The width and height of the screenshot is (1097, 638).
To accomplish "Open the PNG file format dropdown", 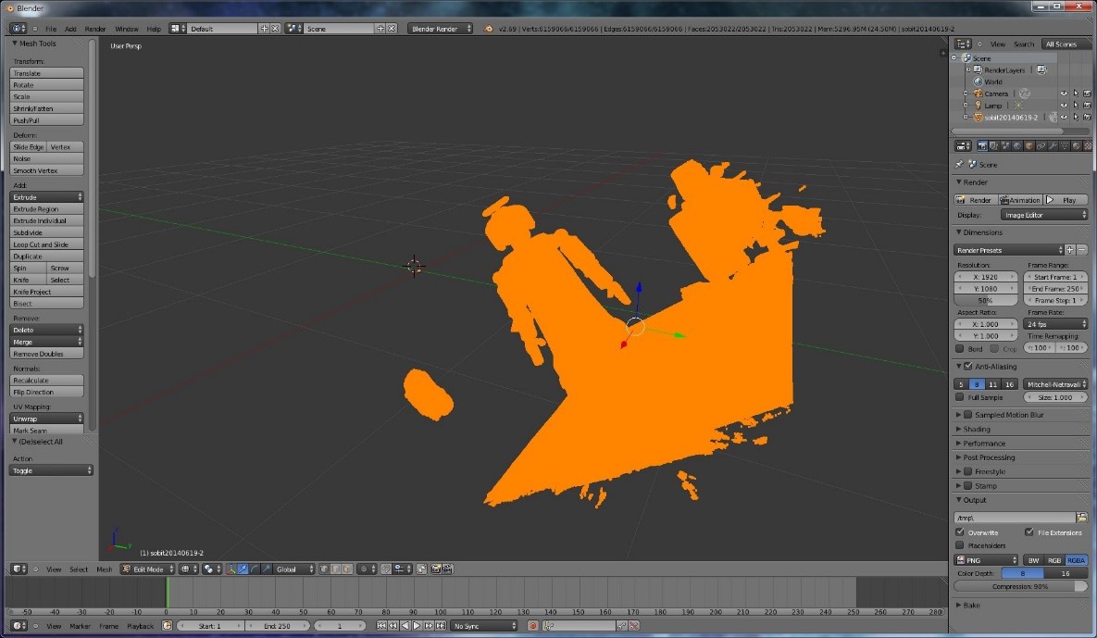I will pyautogui.click(x=986, y=560).
